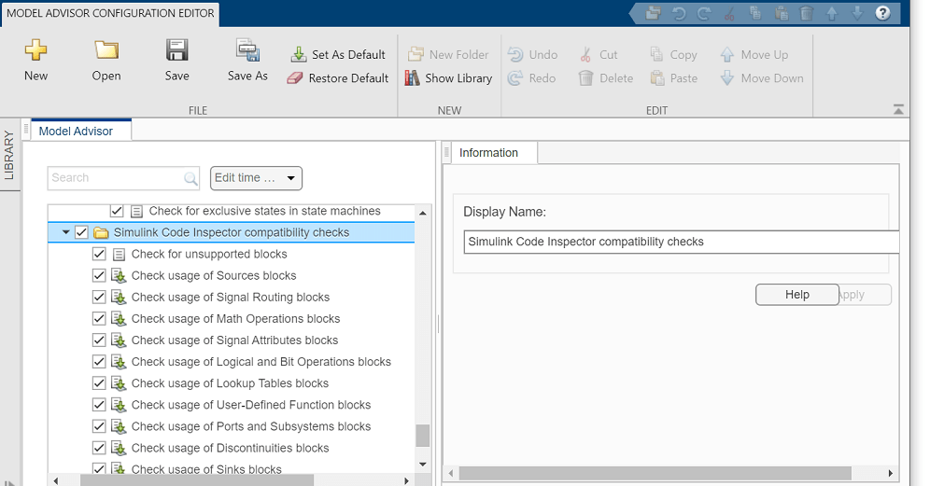Select Check usage of Ports and Subsystems blocks

(251, 426)
